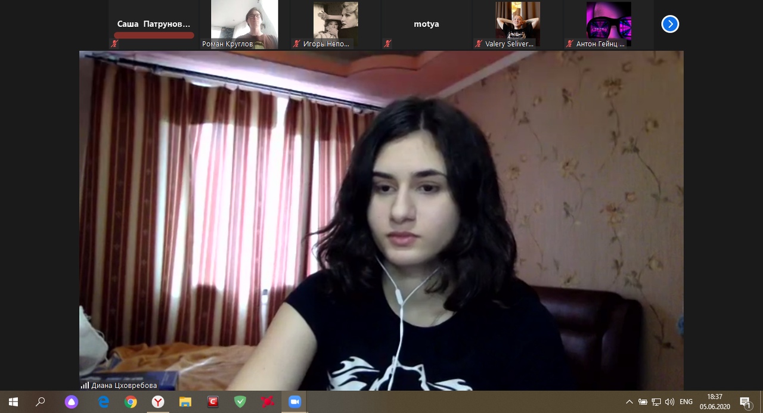Open Zoom from the taskbar
The height and width of the screenshot is (413, 763).
294,402
